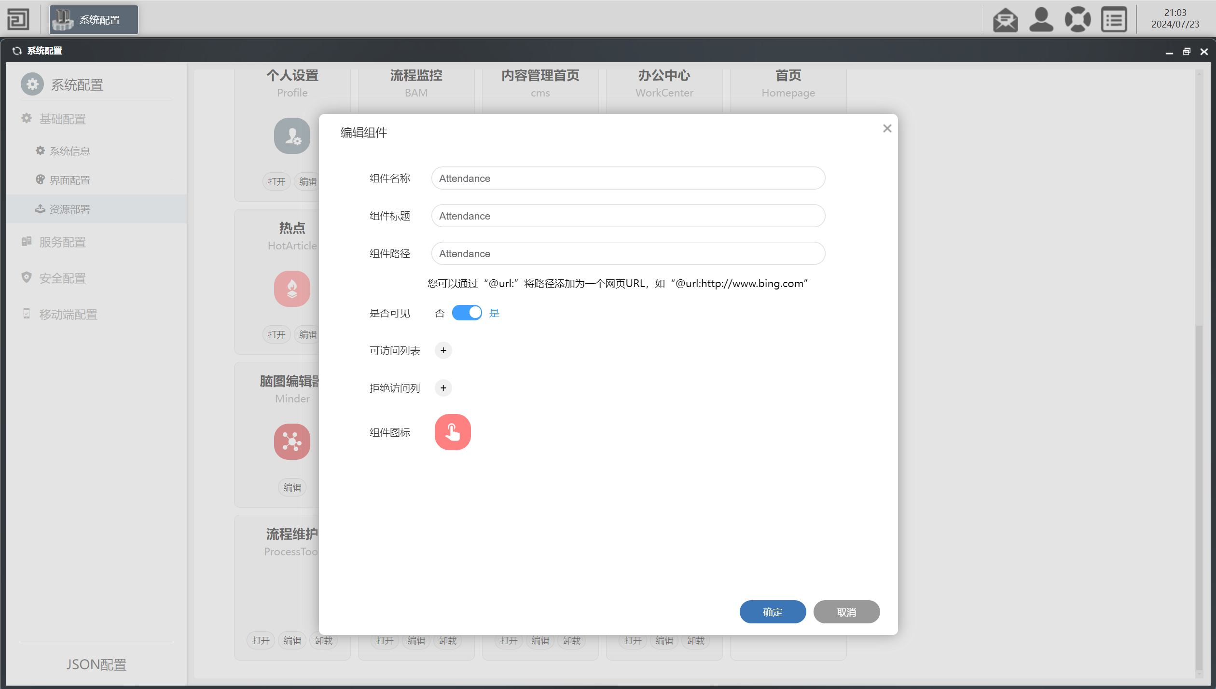Select 否 option next to visibility switch
This screenshot has height=689, width=1216.
439,313
